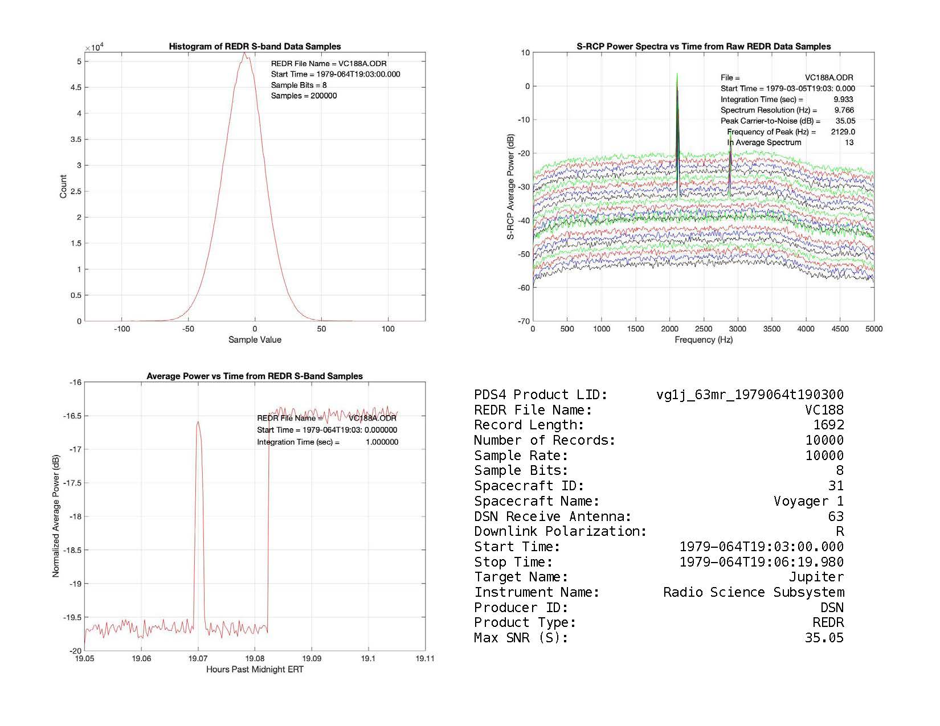This screenshot has width=940, height=726.
Task: Click the Histogram of REDR S-band title
Action: [255, 47]
